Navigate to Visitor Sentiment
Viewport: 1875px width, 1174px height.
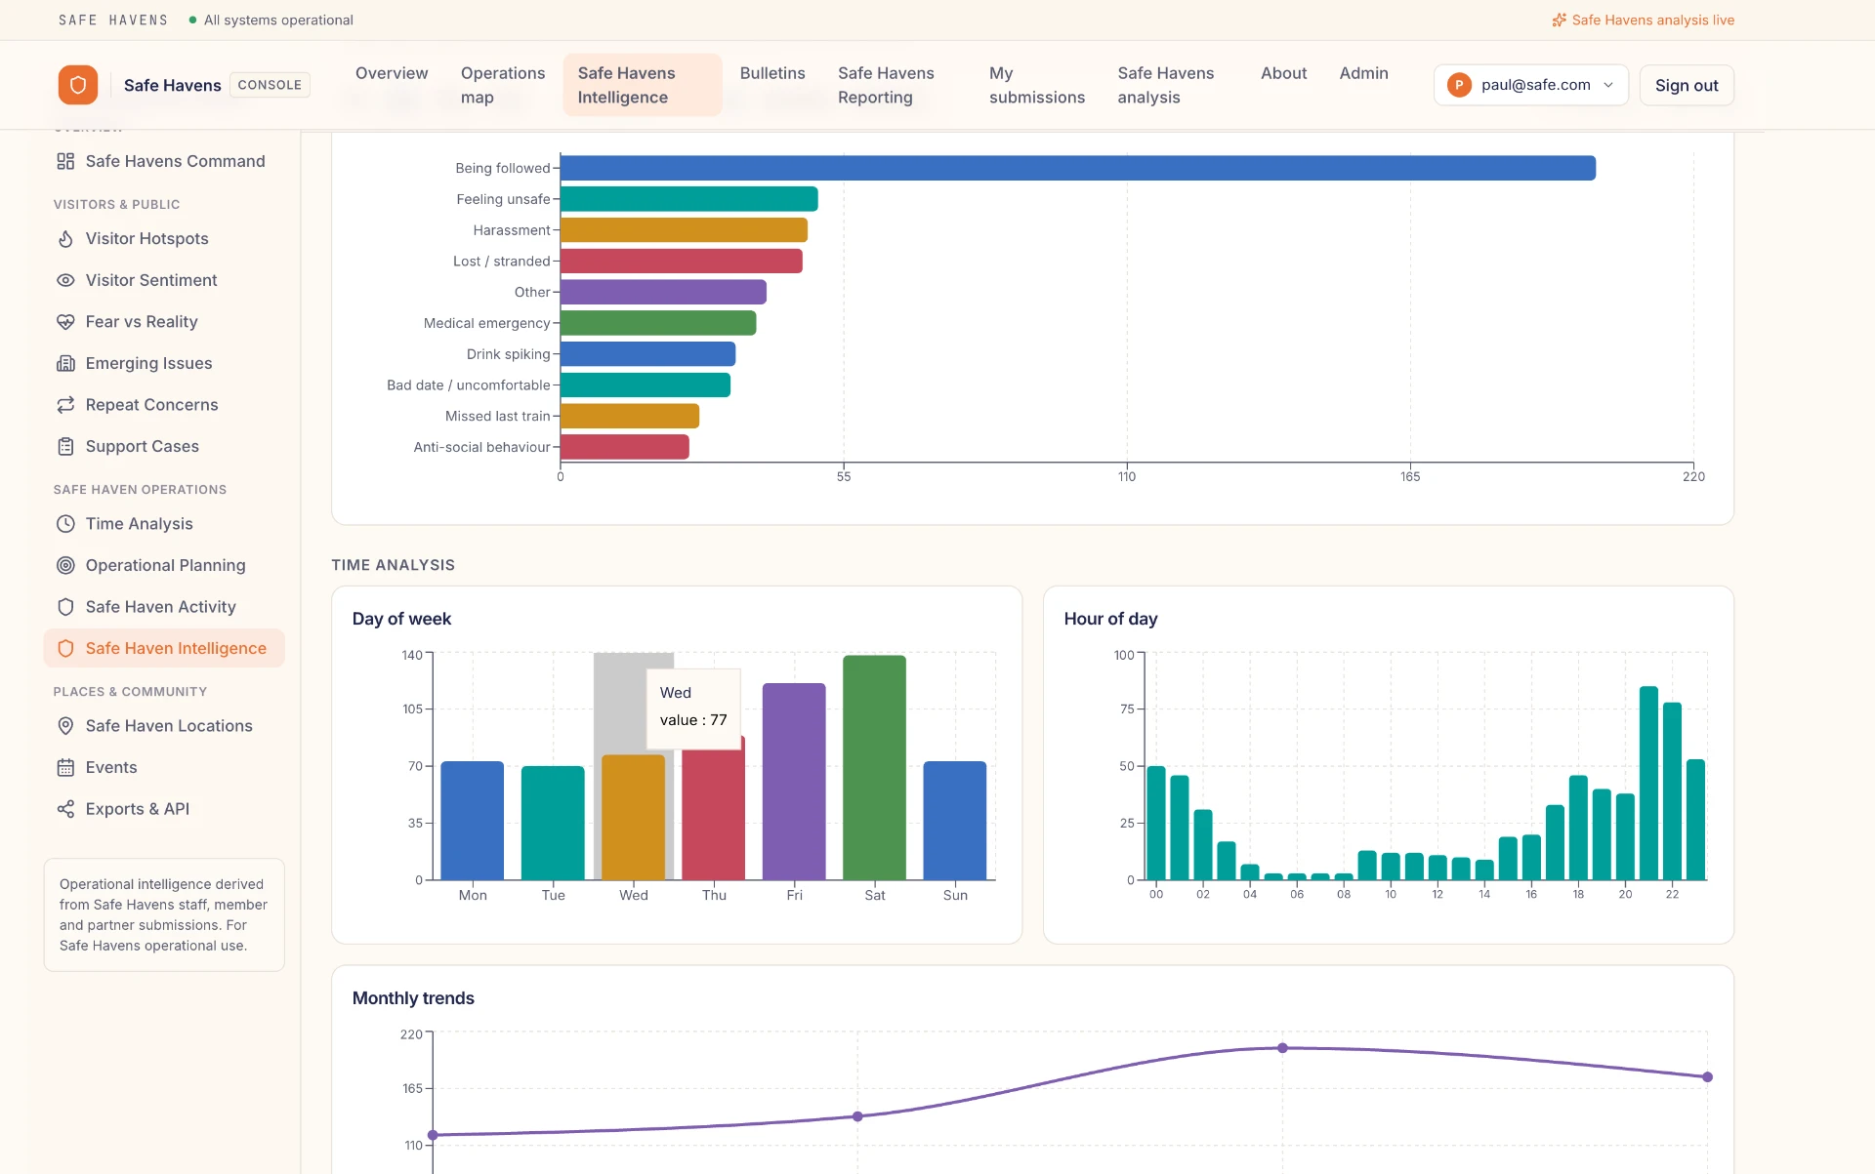tap(164, 280)
